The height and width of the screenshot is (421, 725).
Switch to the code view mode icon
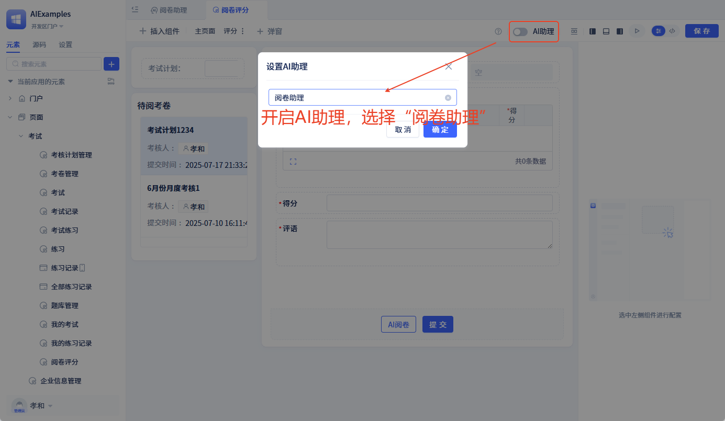[672, 31]
